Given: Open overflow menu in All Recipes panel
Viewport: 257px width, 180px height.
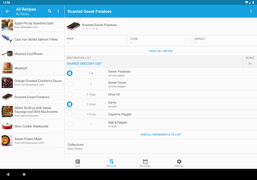Looking at the screenshot, I should [x=58, y=11].
